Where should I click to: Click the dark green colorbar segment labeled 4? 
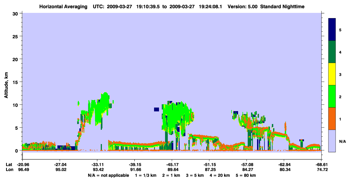332,52
